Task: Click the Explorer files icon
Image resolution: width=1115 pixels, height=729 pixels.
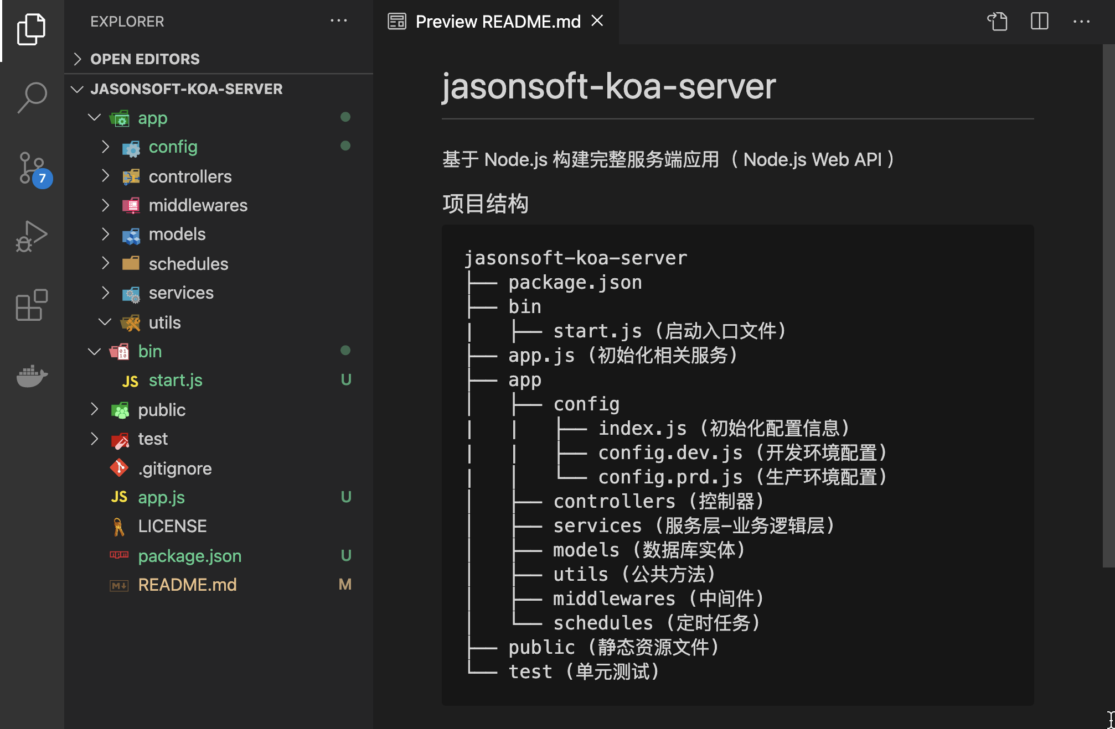Action: click(32, 29)
